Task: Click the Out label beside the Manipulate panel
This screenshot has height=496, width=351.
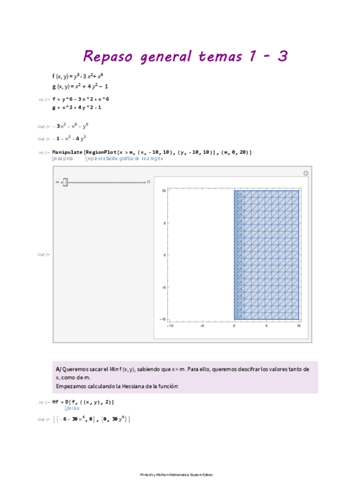Action: 43,254
